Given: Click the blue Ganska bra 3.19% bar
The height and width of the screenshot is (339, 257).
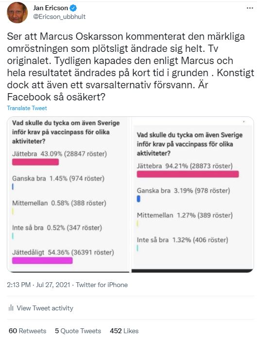Looking at the screenshot, I should pos(138,199).
